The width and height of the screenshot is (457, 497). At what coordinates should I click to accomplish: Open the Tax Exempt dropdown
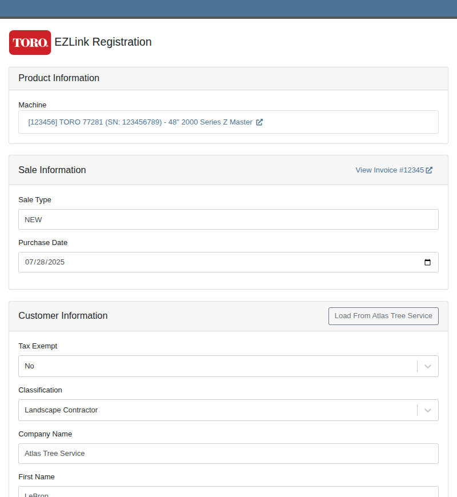pos(228,366)
